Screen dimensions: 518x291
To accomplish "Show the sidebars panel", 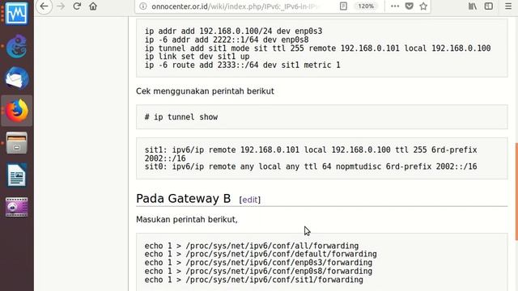I will (489, 6).
